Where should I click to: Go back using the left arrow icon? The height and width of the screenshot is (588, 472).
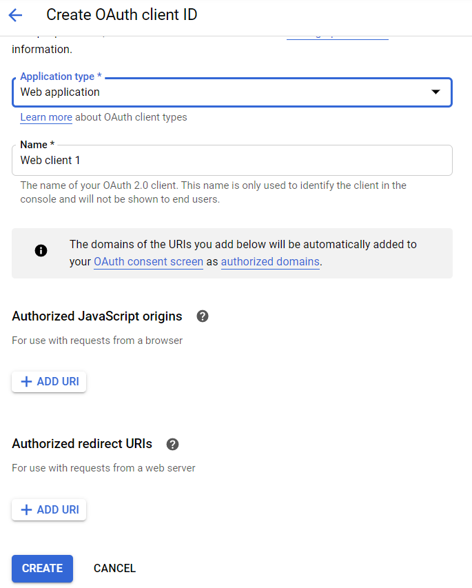click(15, 15)
